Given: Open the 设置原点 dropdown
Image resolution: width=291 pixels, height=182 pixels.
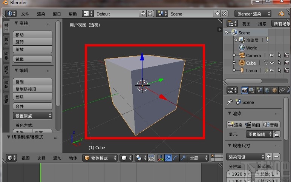Looking at the screenshot, I should [32, 116].
